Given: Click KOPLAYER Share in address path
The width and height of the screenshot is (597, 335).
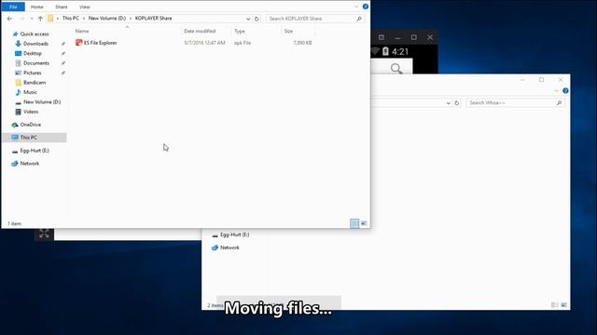Looking at the screenshot, I should tap(153, 19).
